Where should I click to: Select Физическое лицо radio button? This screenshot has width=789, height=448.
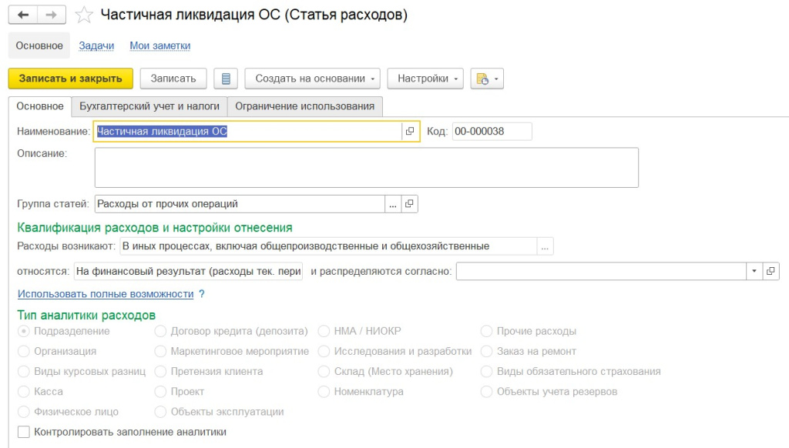[24, 412]
